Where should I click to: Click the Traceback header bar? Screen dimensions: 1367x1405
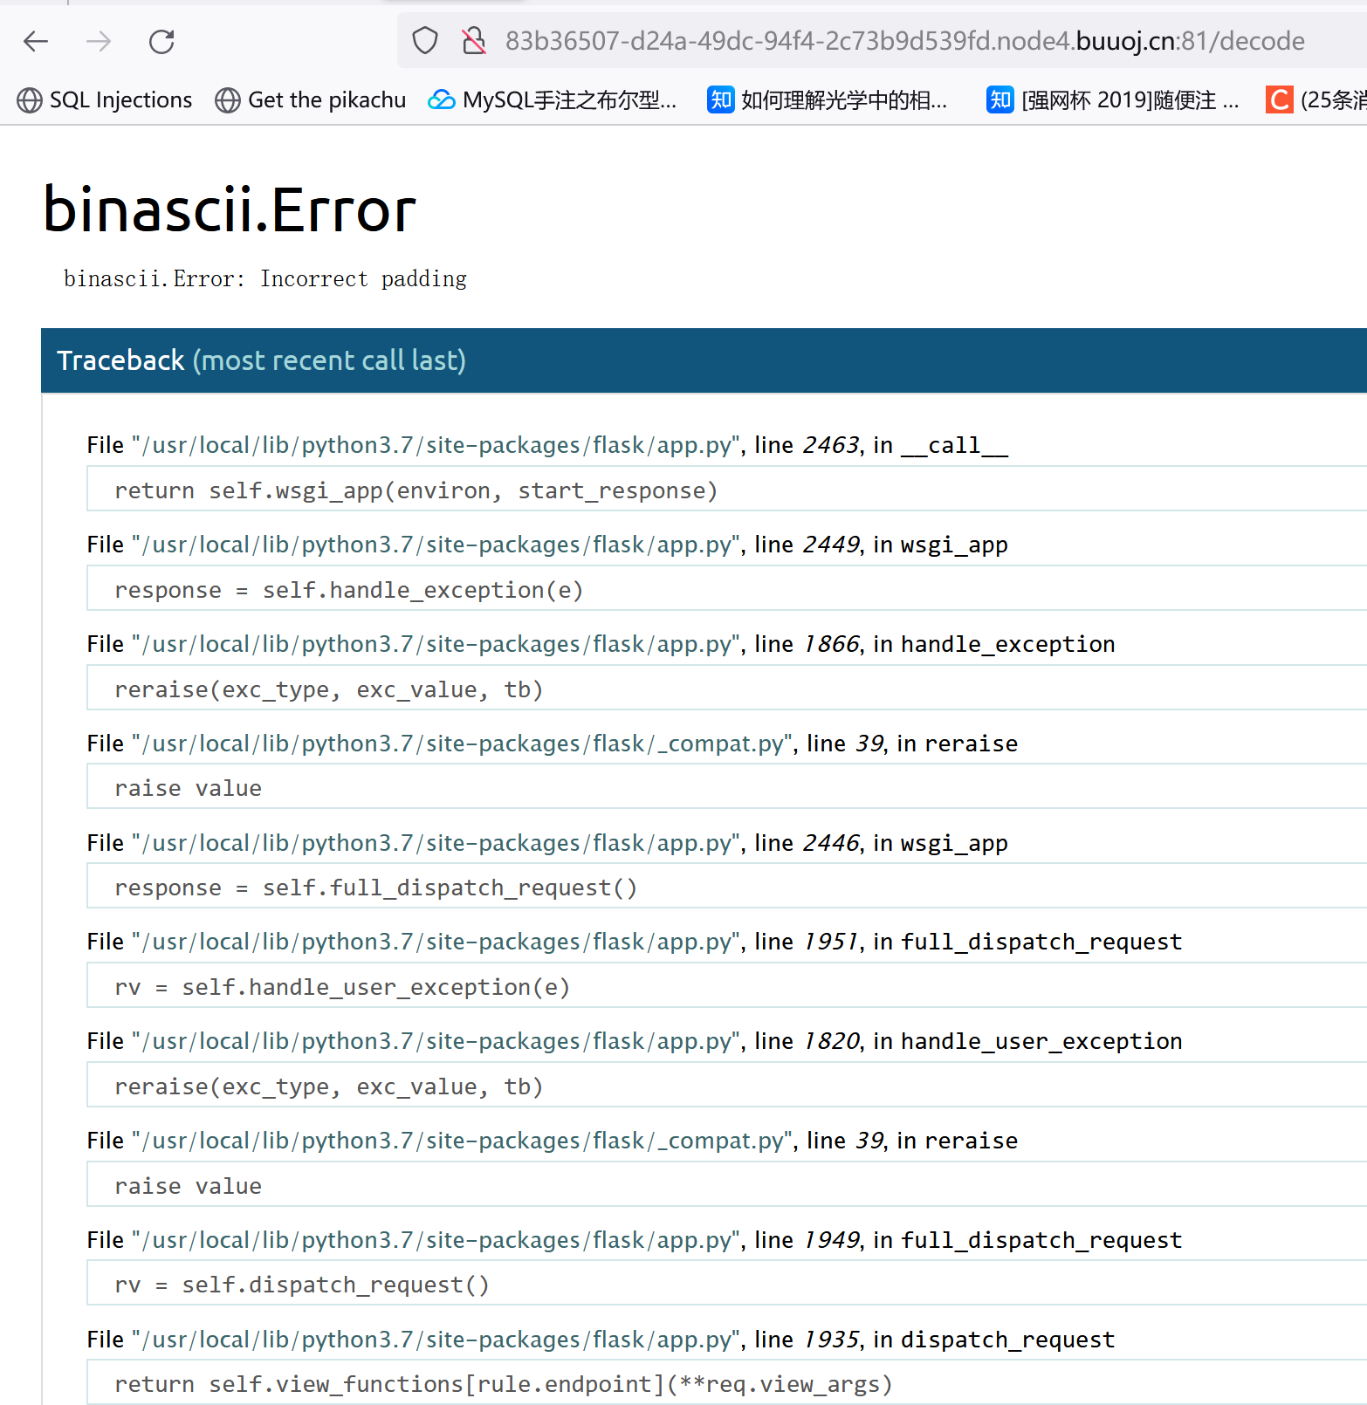pos(704,360)
